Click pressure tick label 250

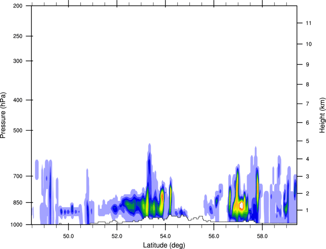point(18,36)
